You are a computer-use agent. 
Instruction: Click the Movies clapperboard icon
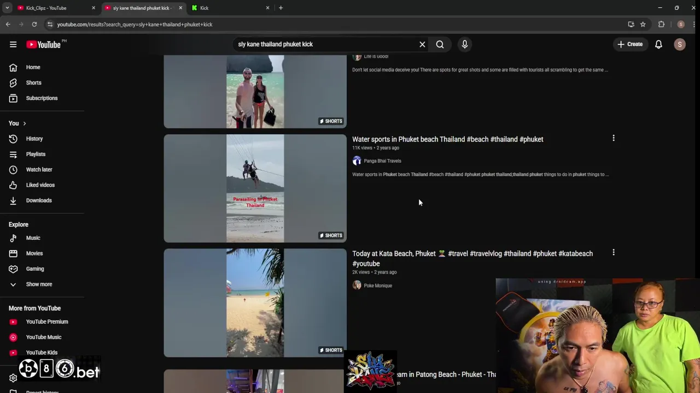coord(13,253)
